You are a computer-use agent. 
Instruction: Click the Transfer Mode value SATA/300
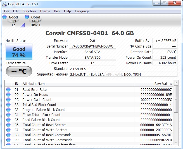(92, 58)
